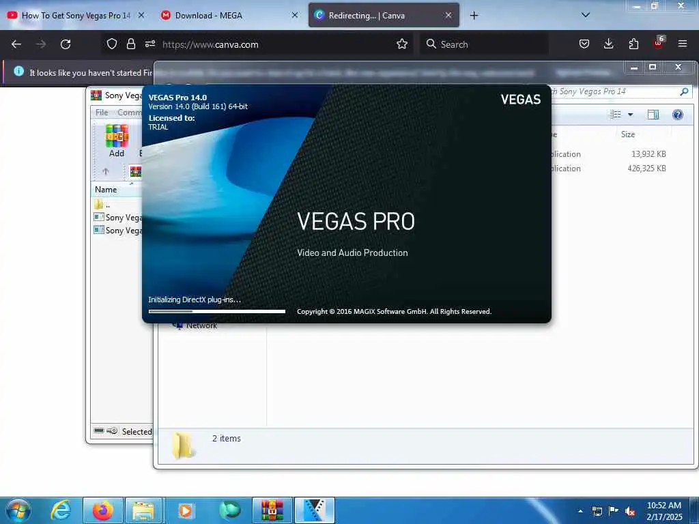699x524 pixels.
Task: Go back one page in Firefox
Action: [16, 44]
